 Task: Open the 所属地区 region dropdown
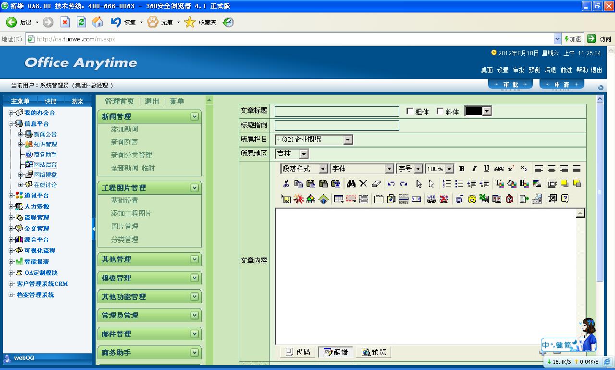(304, 154)
